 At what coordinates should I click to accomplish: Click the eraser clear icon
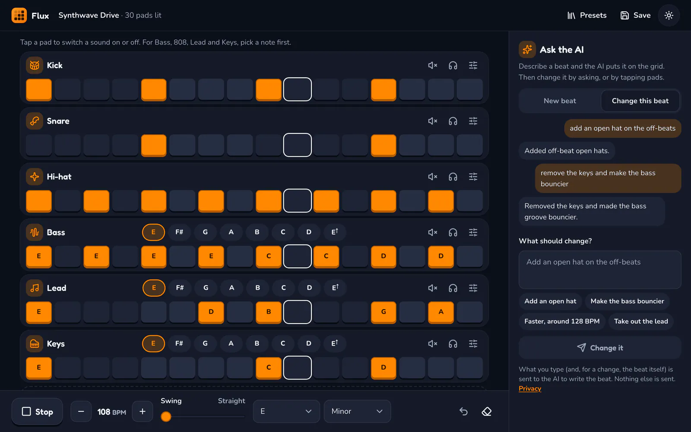tap(487, 411)
